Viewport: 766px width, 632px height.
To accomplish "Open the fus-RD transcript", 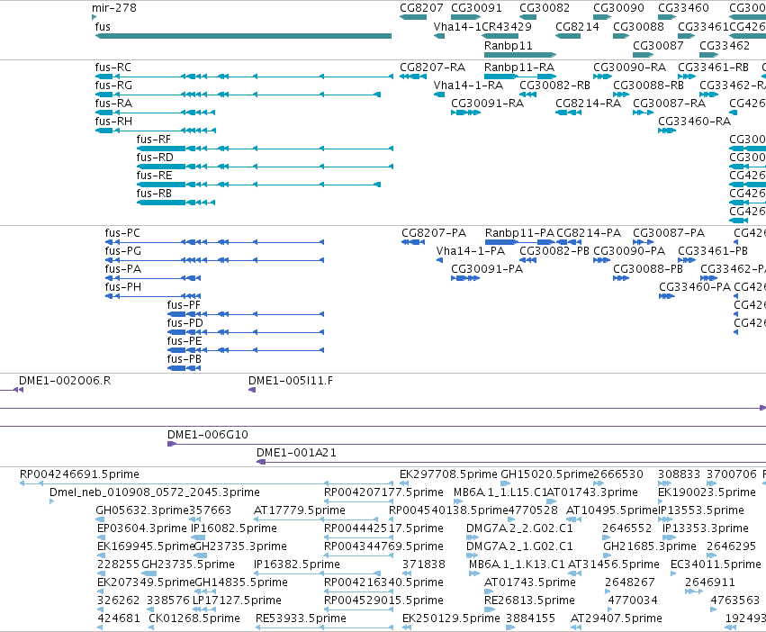I will [x=266, y=167].
